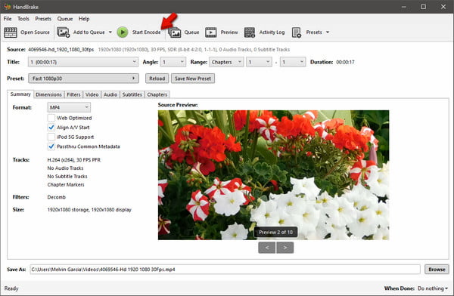Click the 1920x1080 storage size text

89,210
